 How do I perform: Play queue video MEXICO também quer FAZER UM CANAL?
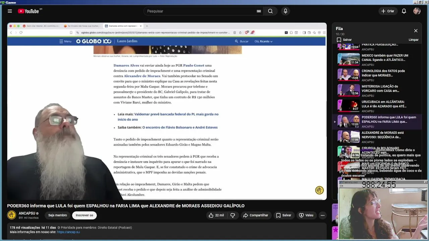[x=377, y=60]
